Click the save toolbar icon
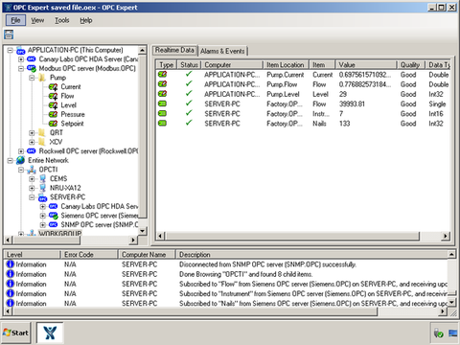The width and height of the screenshot is (460, 345). pos(9,34)
